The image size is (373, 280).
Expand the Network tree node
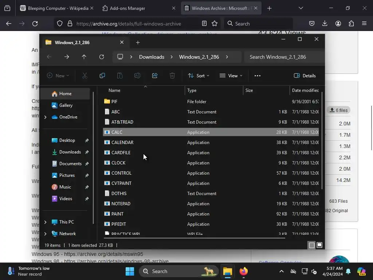(46, 234)
